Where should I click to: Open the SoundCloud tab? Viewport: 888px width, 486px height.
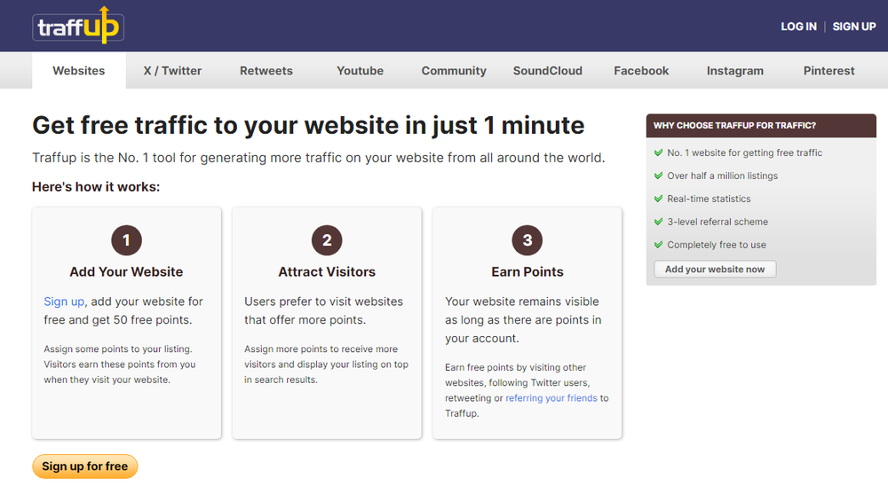[x=548, y=71]
